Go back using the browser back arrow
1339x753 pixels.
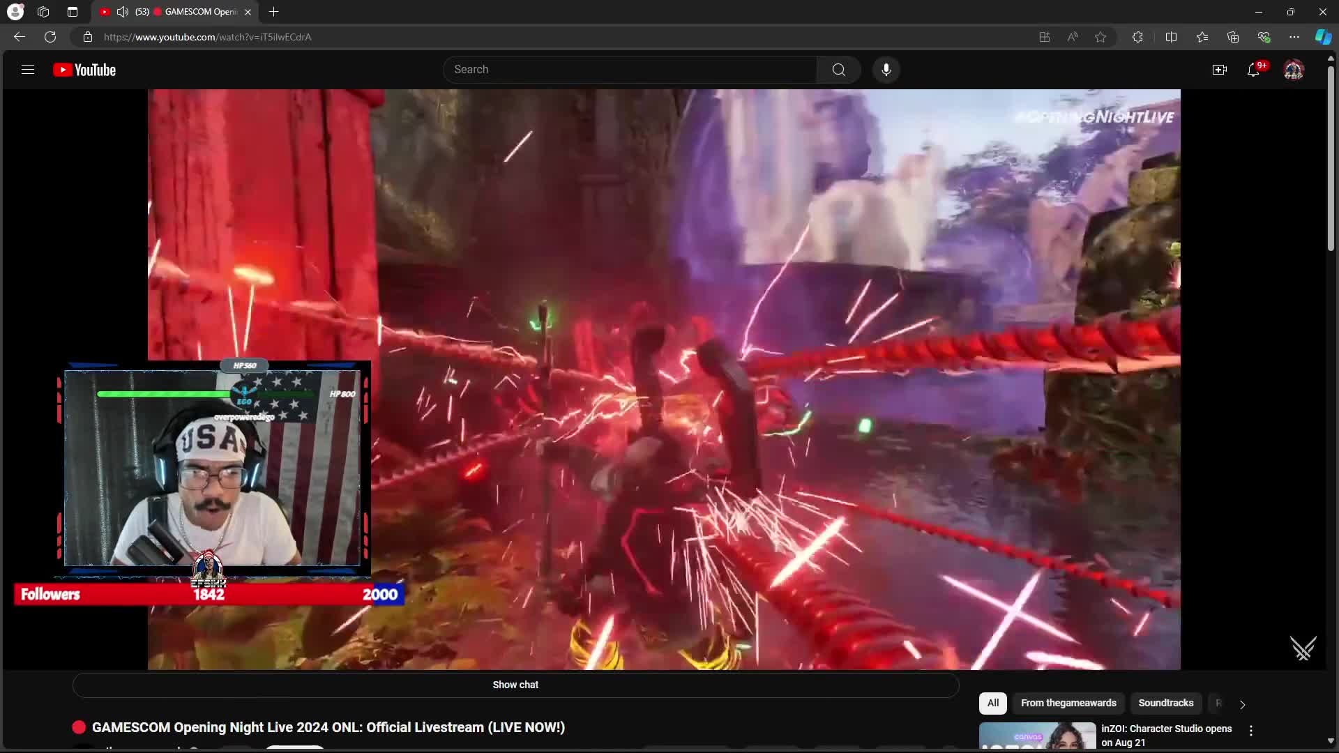pyautogui.click(x=20, y=37)
